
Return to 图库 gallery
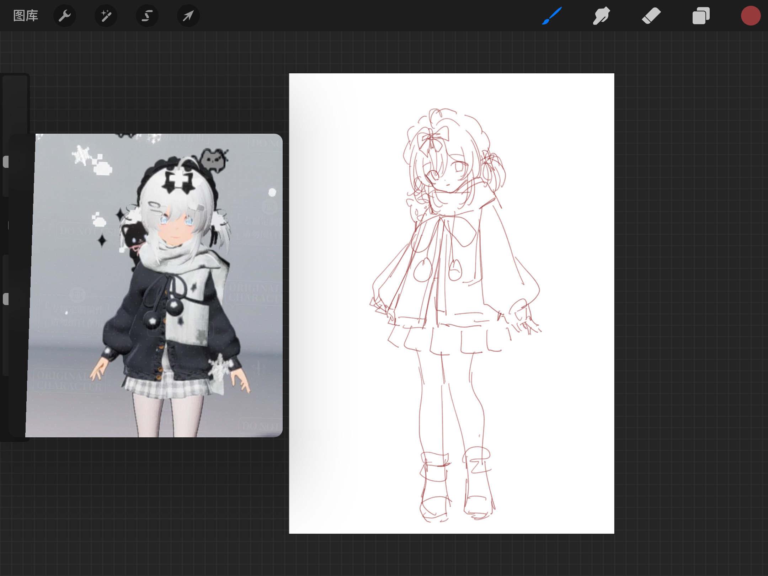click(x=26, y=16)
